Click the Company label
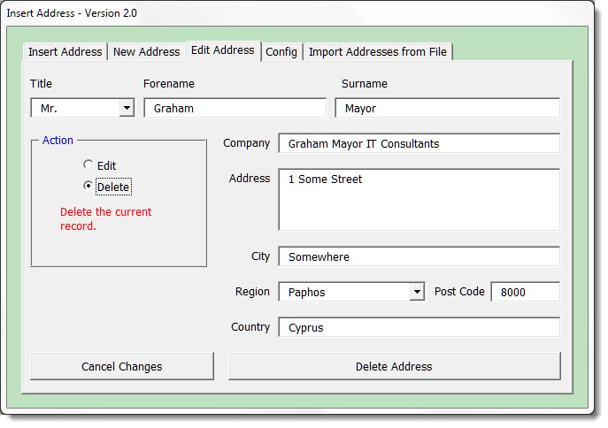The width and height of the screenshot is (608, 428). [x=247, y=143]
